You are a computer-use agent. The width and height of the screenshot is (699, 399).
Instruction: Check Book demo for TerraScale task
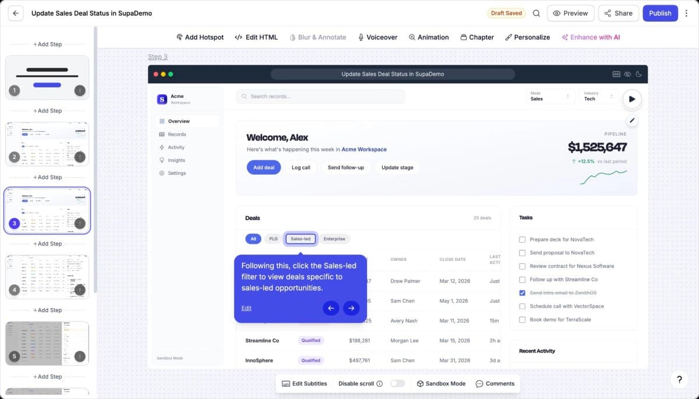[x=522, y=320]
